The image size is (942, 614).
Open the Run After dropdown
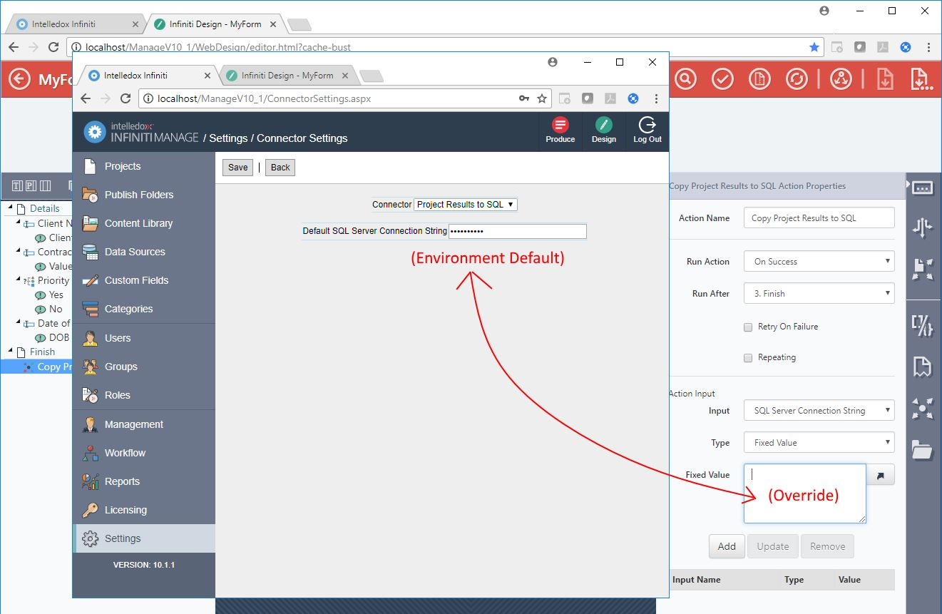coord(819,294)
